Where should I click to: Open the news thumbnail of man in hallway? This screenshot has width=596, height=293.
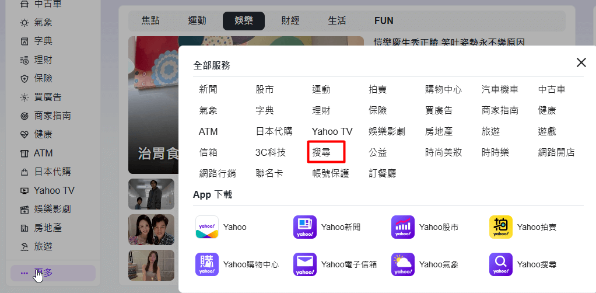[x=151, y=194]
